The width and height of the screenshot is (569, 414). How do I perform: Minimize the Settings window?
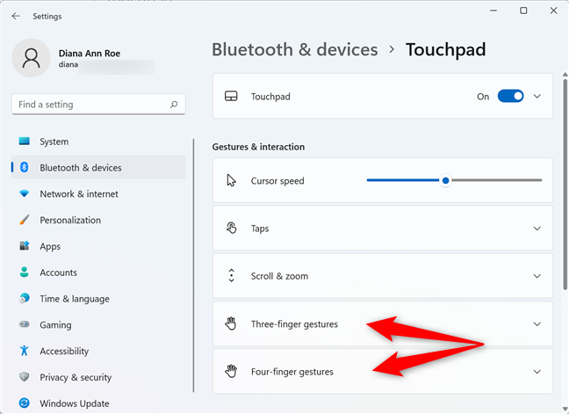coord(493,11)
